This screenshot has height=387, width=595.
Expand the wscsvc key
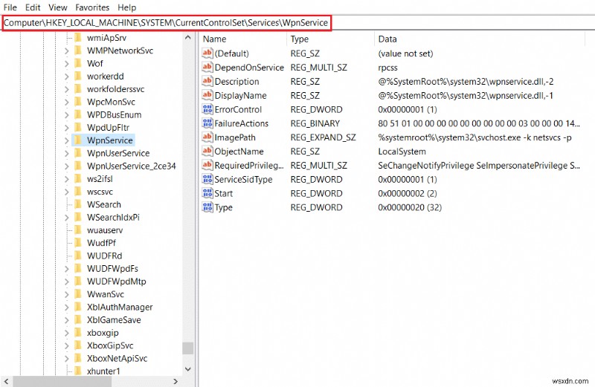click(67, 192)
